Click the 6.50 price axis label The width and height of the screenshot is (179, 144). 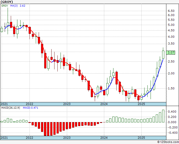tap(171, 11)
